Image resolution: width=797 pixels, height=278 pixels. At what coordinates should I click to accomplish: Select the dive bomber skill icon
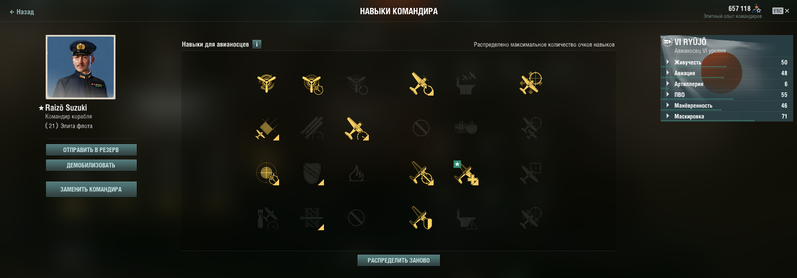267,128
